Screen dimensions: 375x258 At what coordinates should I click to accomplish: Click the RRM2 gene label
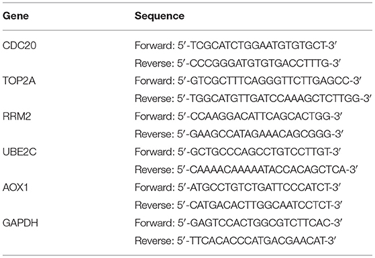click(17, 116)
